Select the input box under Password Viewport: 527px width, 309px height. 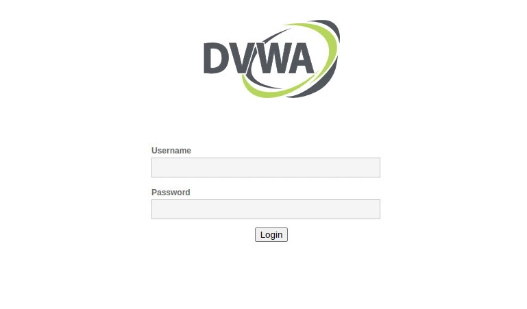coord(266,209)
